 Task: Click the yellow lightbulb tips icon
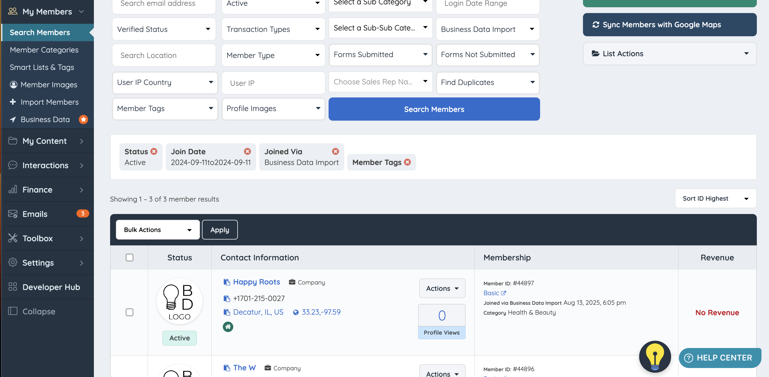pyautogui.click(x=655, y=356)
